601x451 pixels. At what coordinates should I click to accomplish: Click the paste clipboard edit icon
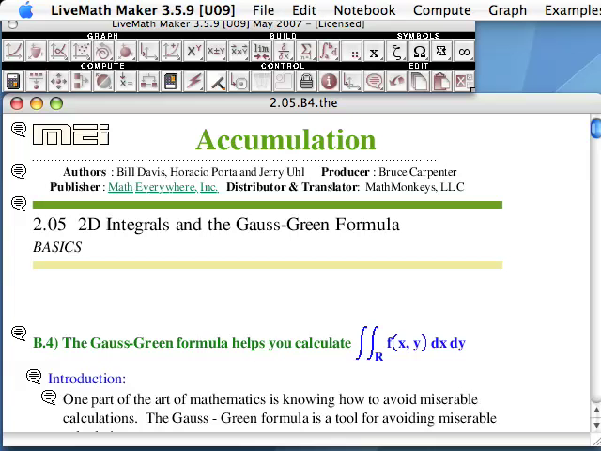(x=441, y=82)
